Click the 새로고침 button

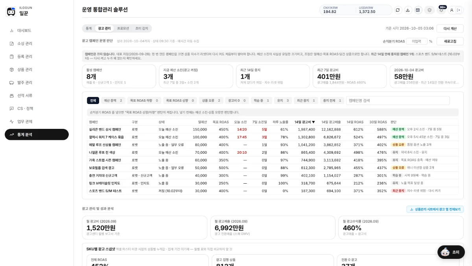pyautogui.click(x=450, y=41)
